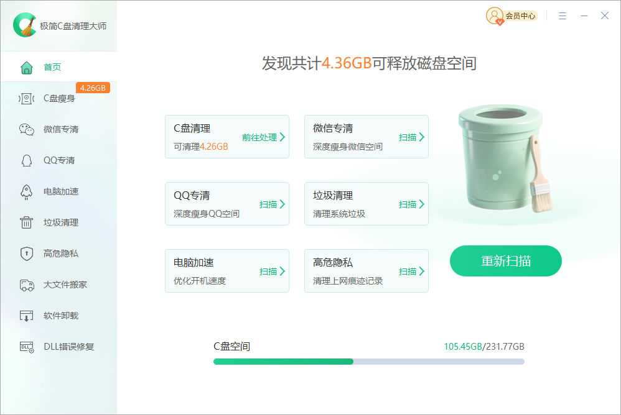Go to C盘瘦身 in sidebar
This screenshot has height=415, width=621.
point(58,98)
